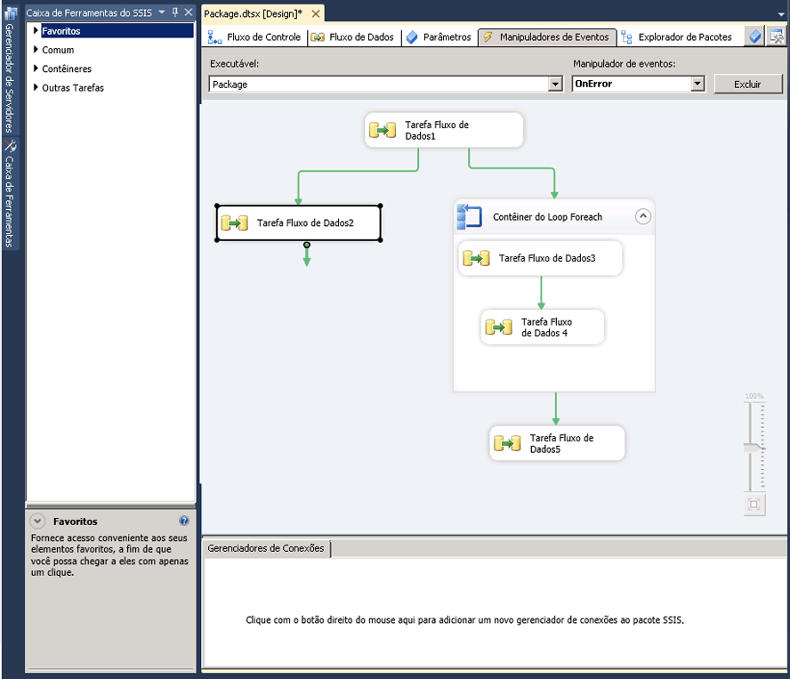The height and width of the screenshot is (679, 790).
Task: Close the Package.dtsx design tab
Action: pyautogui.click(x=316, y=13)
